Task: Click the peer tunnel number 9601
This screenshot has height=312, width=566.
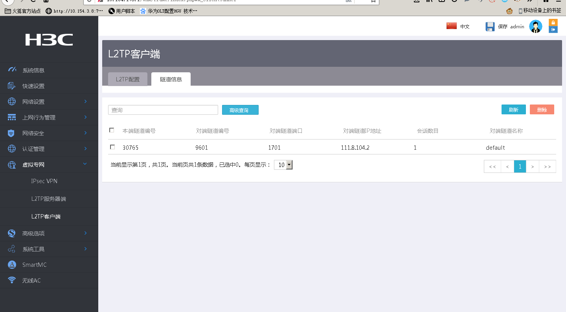Action: (202, 148)
